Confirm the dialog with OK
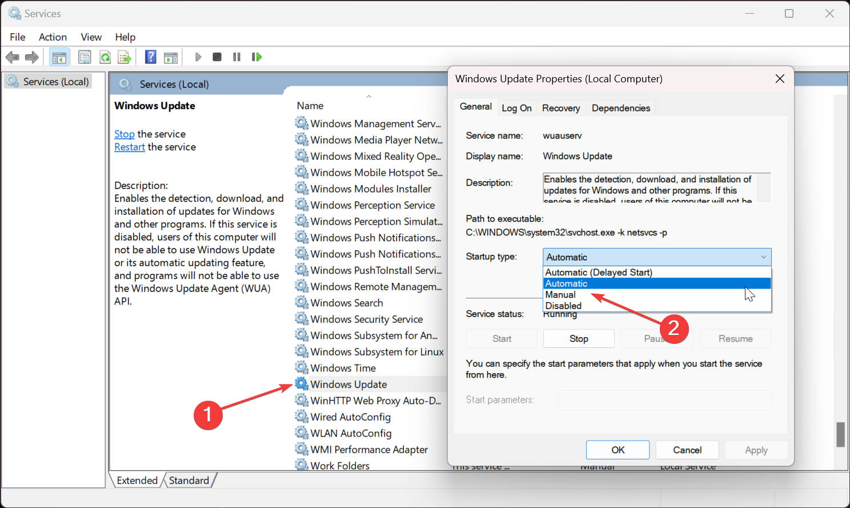The width and height of the screenshot is (850, 508). point(618,450)
